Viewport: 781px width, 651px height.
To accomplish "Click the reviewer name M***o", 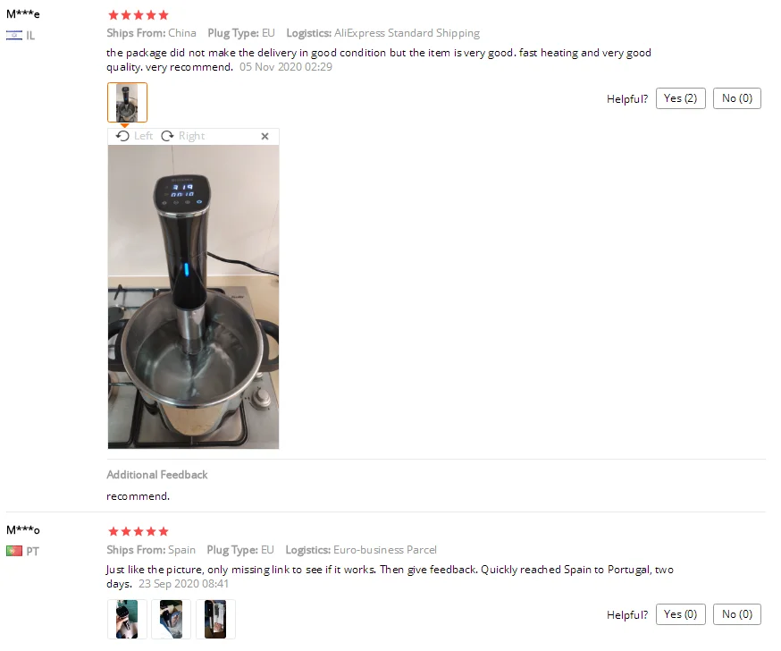I will [23, 529].
